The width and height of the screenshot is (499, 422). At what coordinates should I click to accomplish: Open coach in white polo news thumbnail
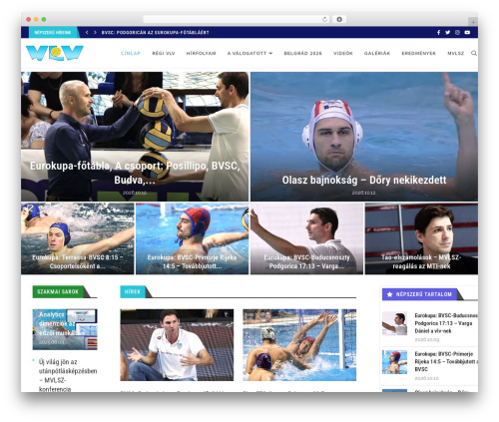pyautogui.click(x=177, y=345)
